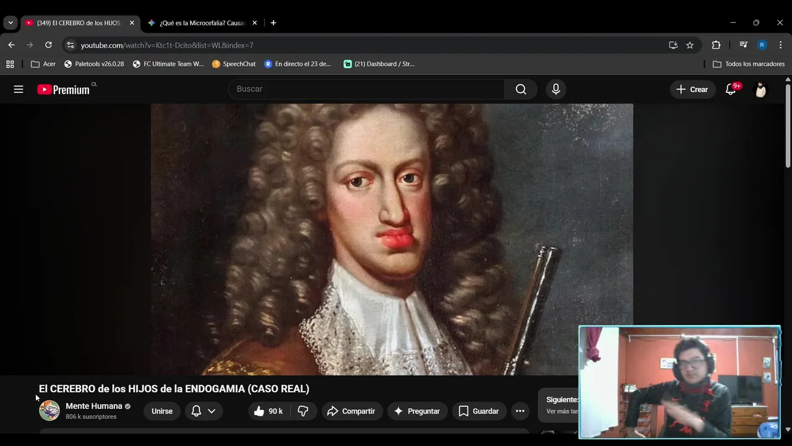Open the YouTube account avatar menu
Screen dimensions: 792x446
pos(760,89)
